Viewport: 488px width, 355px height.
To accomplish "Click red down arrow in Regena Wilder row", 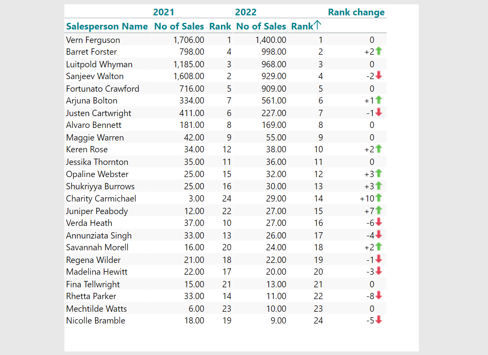I will (x=379, y=260).
